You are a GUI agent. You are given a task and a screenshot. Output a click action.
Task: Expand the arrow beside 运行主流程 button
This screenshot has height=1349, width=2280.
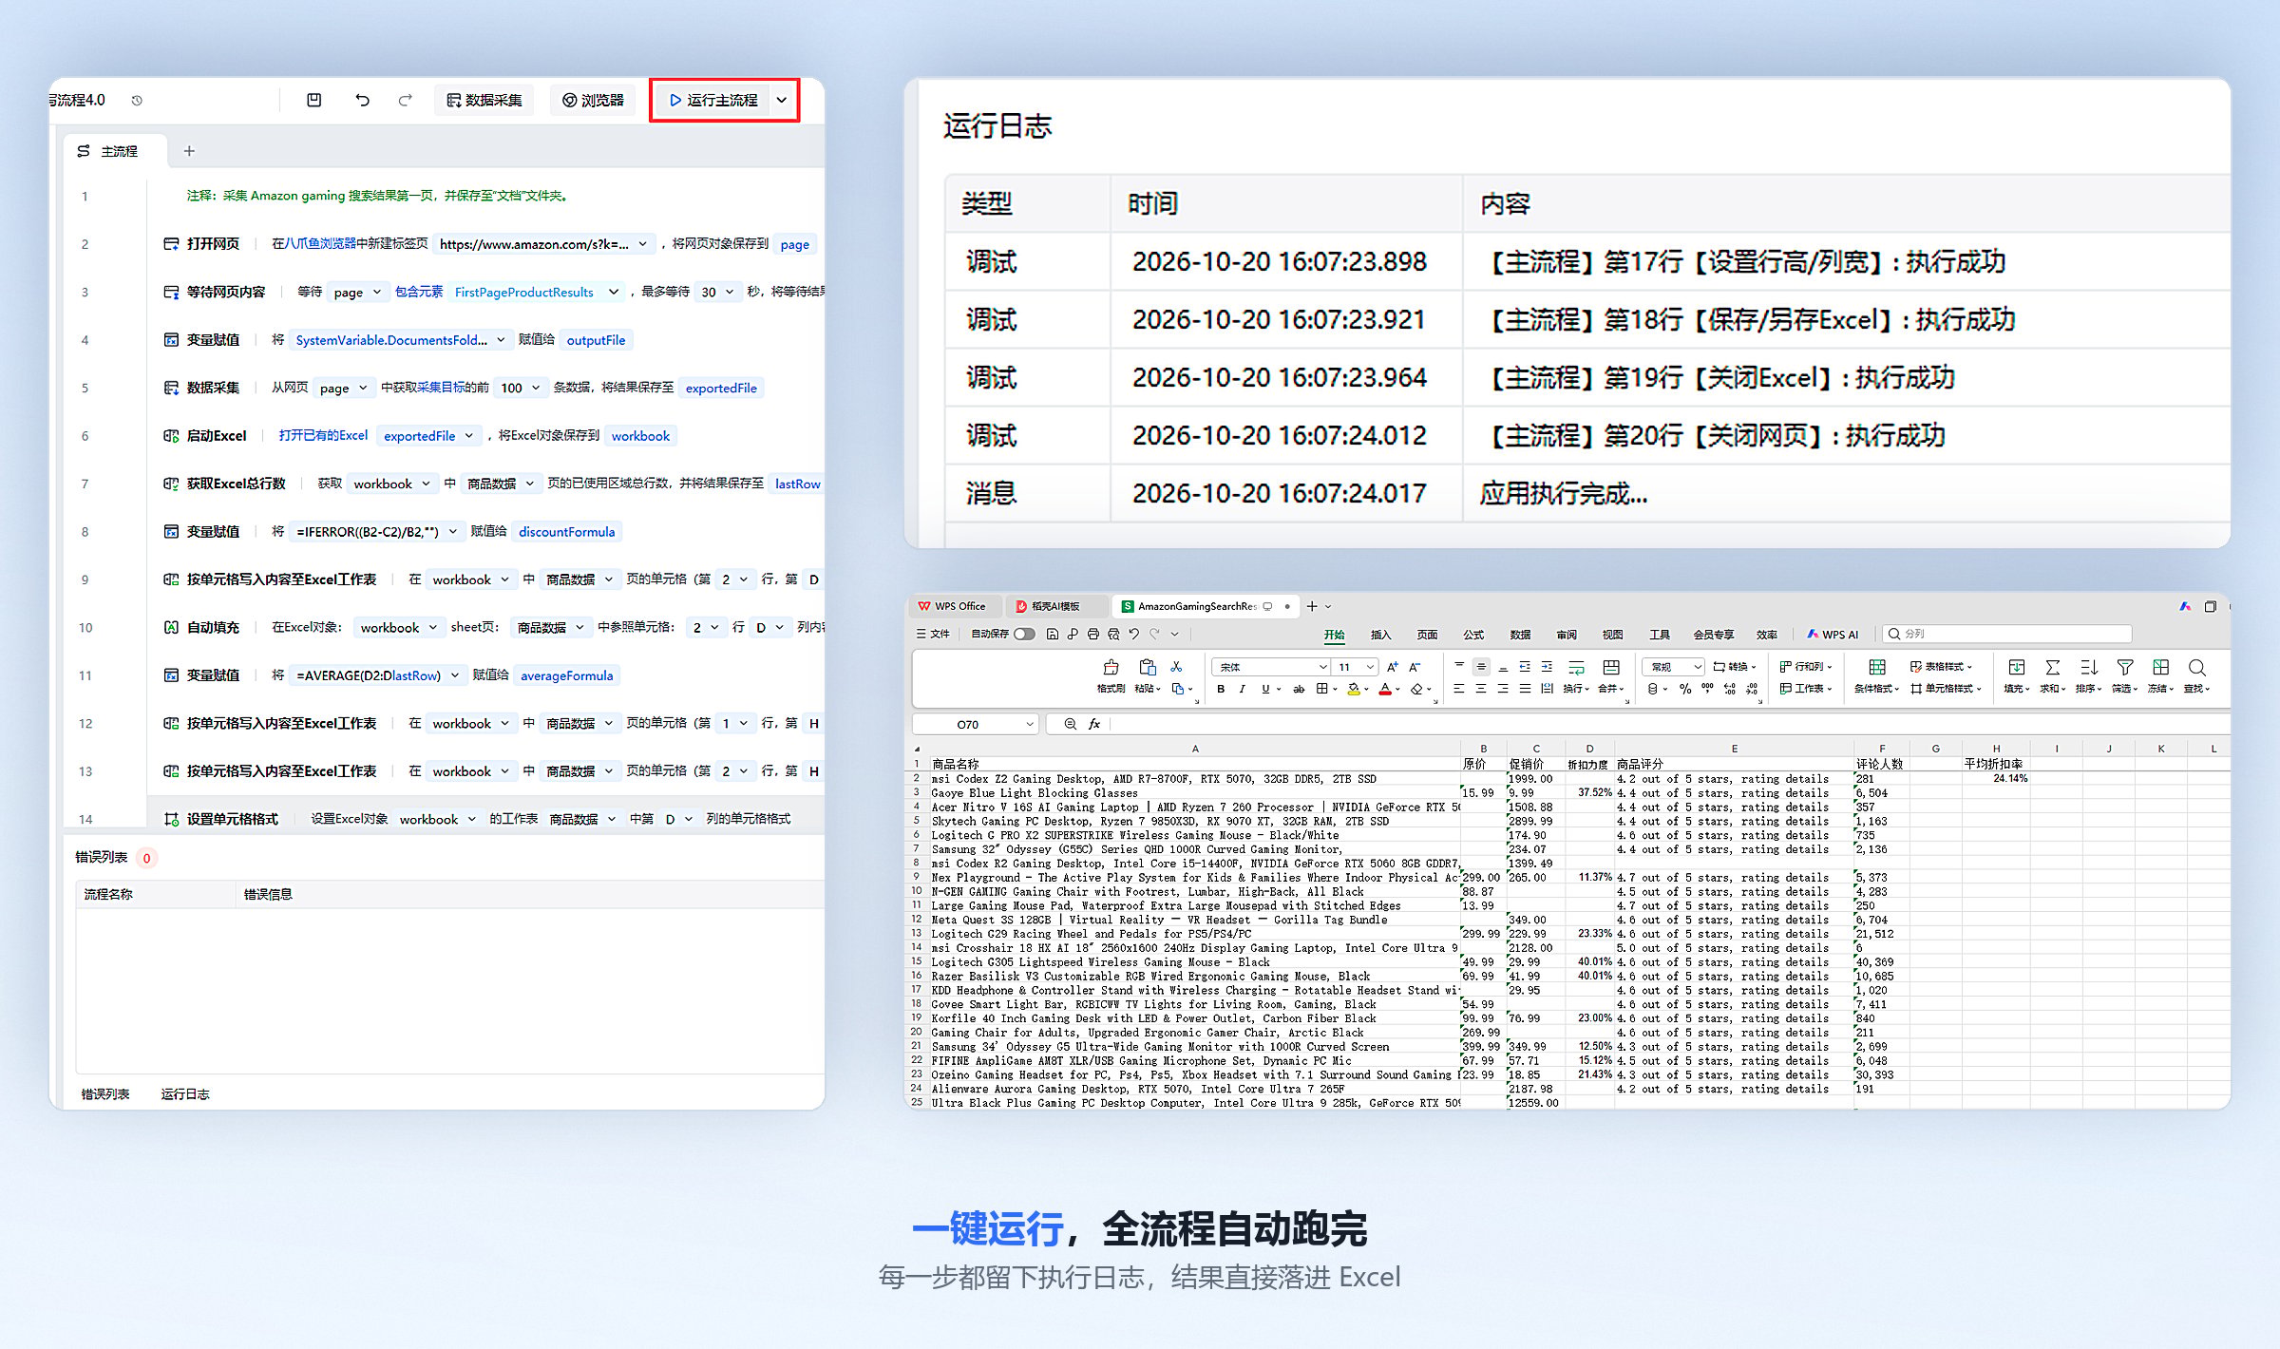coord(782,100)
